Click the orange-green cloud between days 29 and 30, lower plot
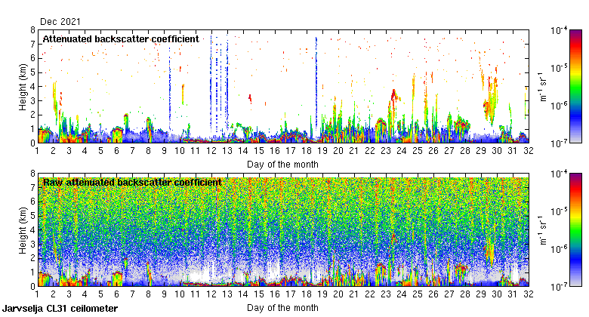589x317 pixels. point(490,252)
